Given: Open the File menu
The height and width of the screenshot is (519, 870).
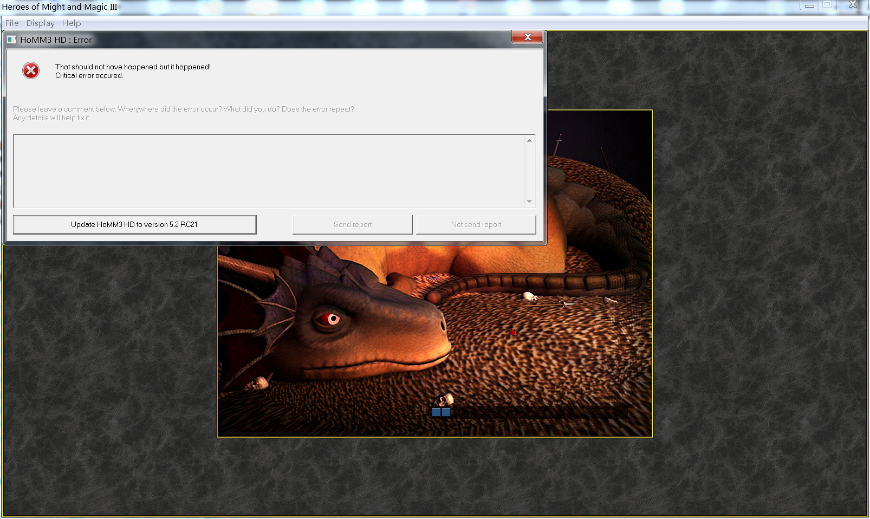Looking at the screenshot, I should click(12, 23).
